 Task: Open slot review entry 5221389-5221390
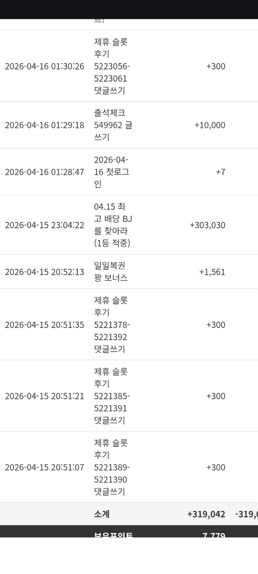point(112,467)
